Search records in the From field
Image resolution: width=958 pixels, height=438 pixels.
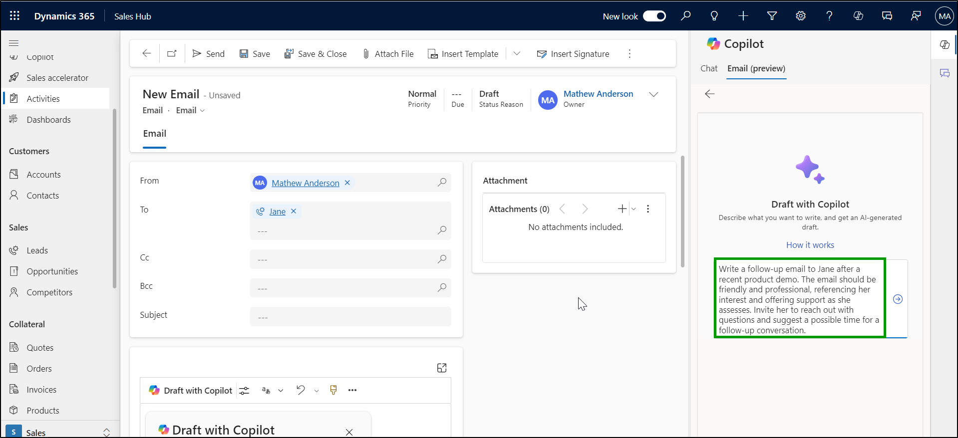click(x=442, y=183)
